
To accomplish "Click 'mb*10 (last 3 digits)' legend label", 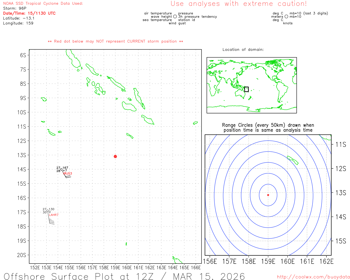I will point(309,13).
